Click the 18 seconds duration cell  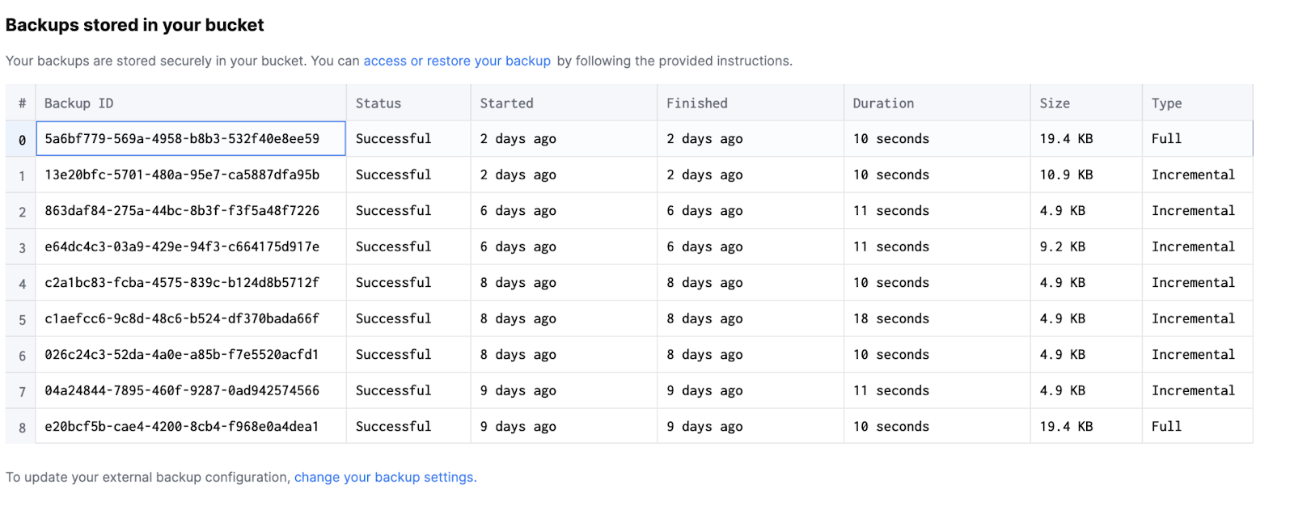(890, 319)
